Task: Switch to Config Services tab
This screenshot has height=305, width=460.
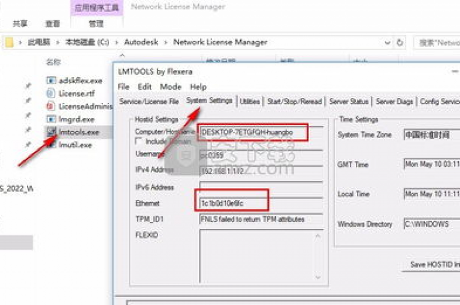Action: 440,102
